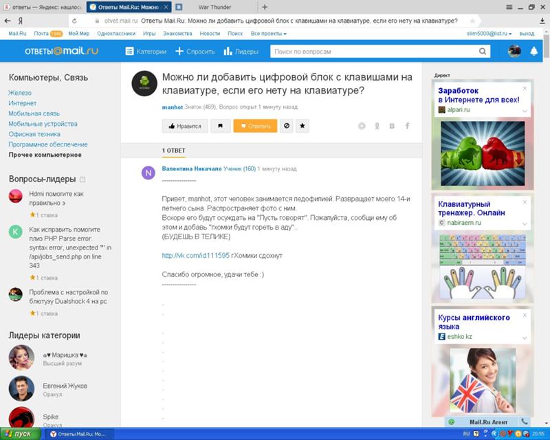Image resolution: width=550 pixels, height=440 pixels.
Task: Click the flag bookmark button
Action: 220,126
